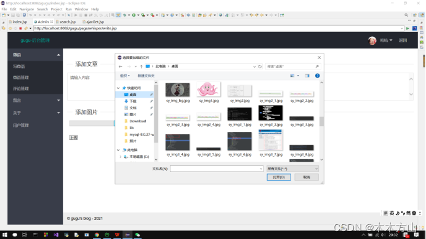Select mysql-8.0.27 folder in file dialog tree
426x239 pixels.
139,135
